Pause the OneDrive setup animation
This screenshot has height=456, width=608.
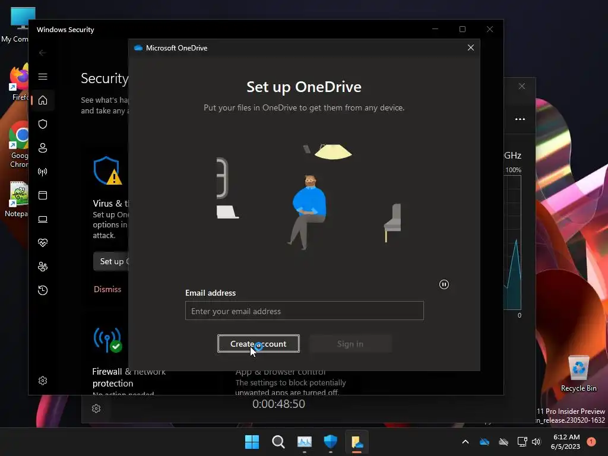(444, 284)
